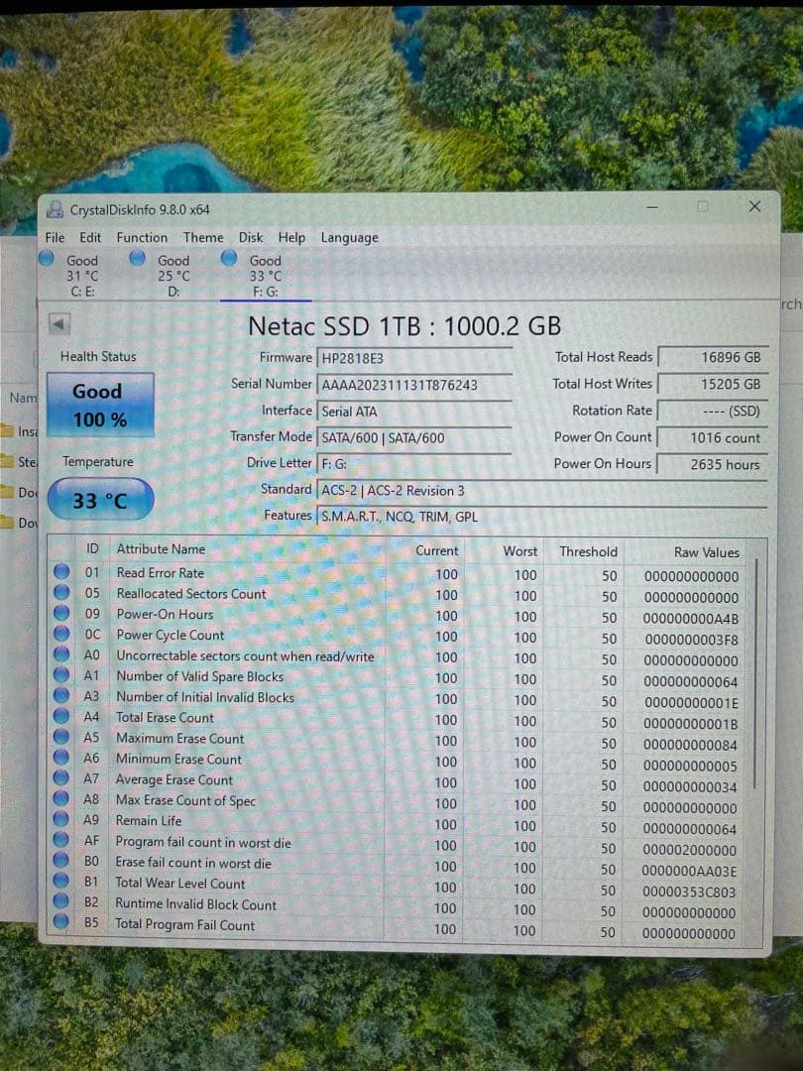
Task: Click status icon for Minimum Erase Count
Action: coord(61,757)
